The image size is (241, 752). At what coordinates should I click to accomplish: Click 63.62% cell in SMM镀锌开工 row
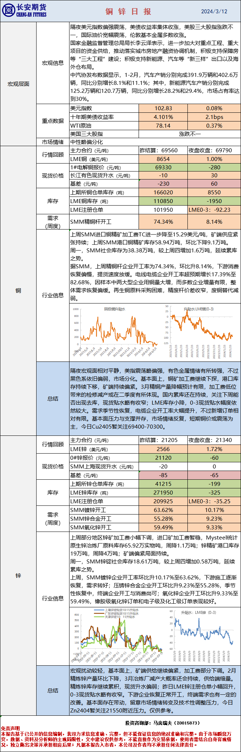163,510
